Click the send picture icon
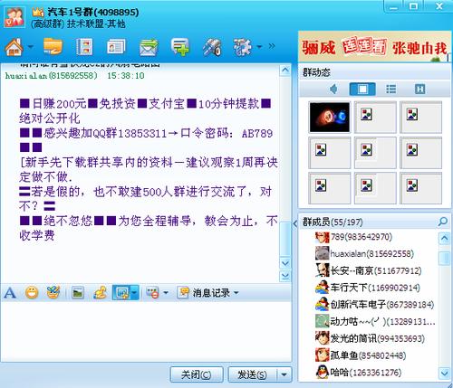The image size is (453, 388). click(x=78, y=293)
